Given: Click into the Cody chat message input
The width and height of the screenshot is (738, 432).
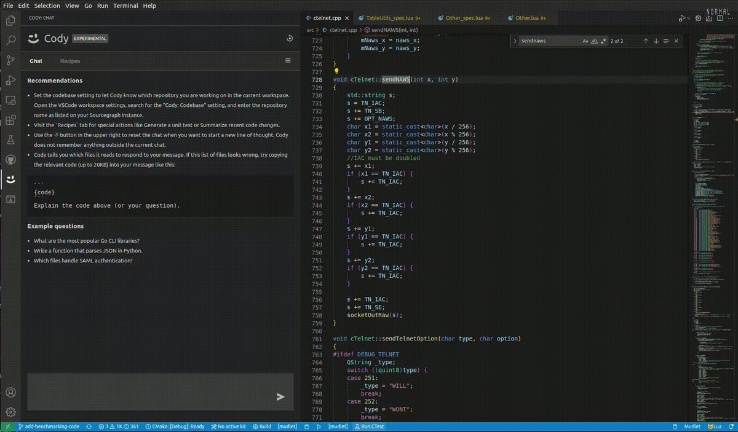Looking at the screenshot, I should click(x=160, y=391).
